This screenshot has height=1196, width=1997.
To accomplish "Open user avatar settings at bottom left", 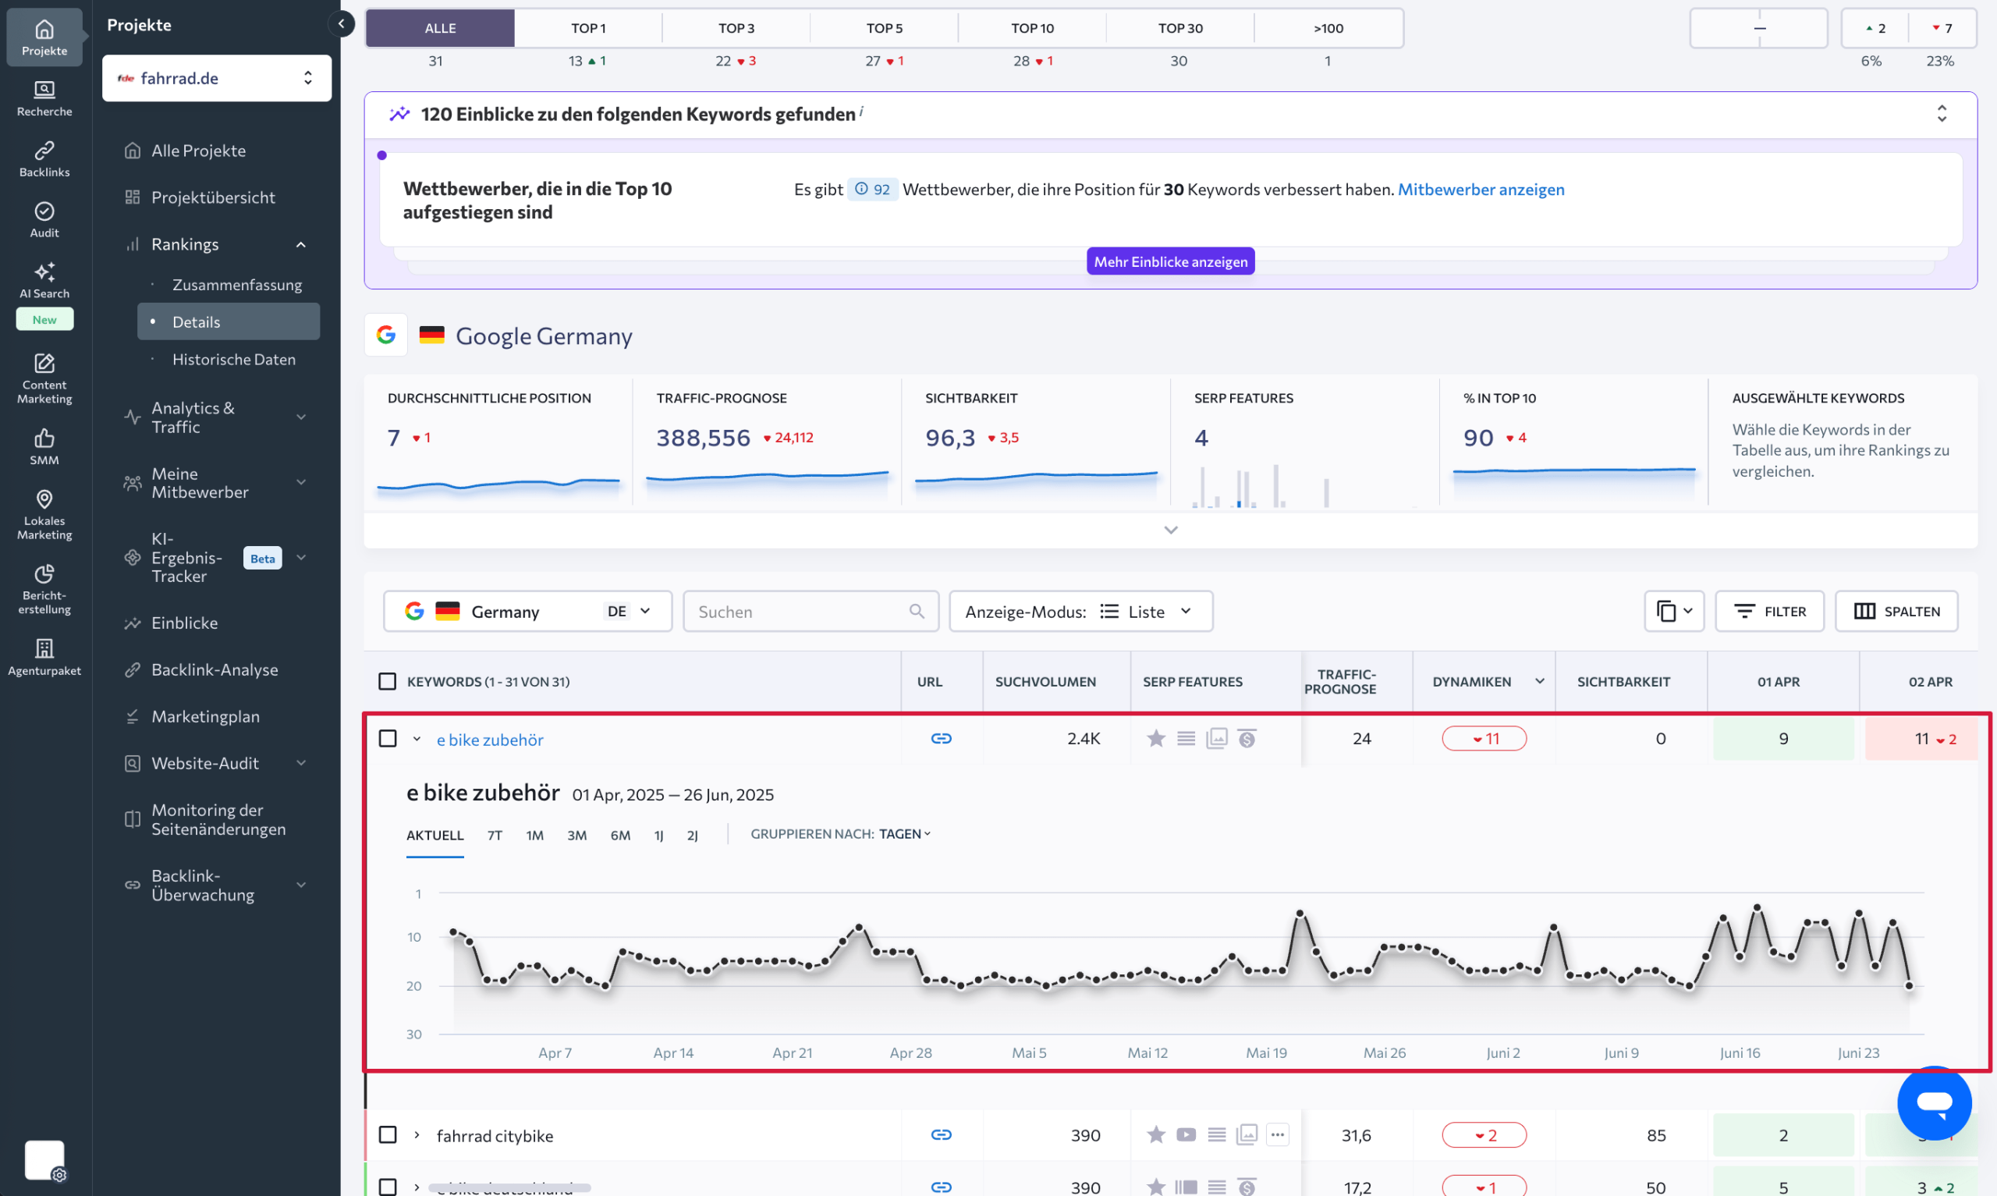I will pos(44,1161).
